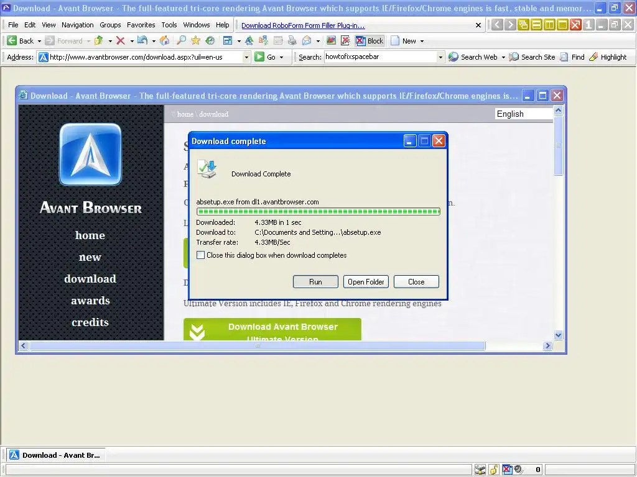This screenshot has height=477, width=637.
Task: Click the network proxy status bar icon
Action: (x=480, y=470)
